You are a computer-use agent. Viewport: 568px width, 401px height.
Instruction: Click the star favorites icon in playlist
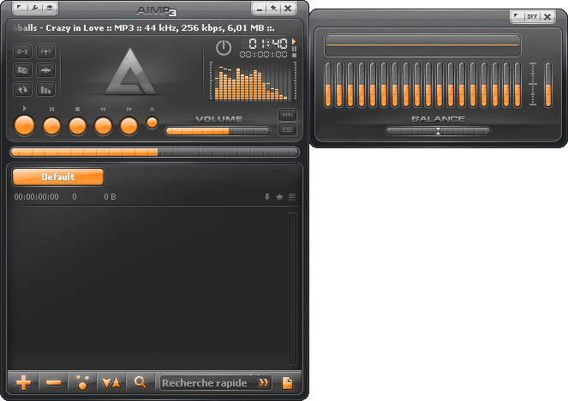pos(279,197)
